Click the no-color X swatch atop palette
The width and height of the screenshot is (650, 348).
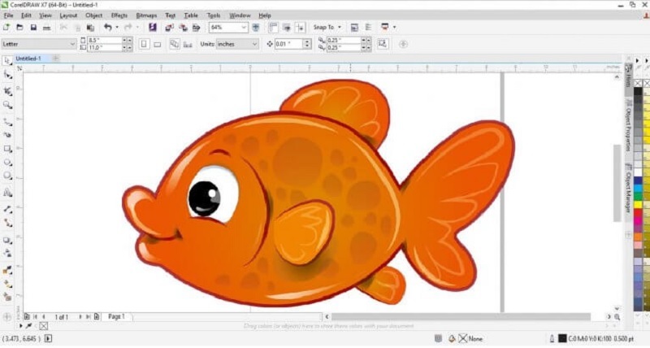pos(639,84)
